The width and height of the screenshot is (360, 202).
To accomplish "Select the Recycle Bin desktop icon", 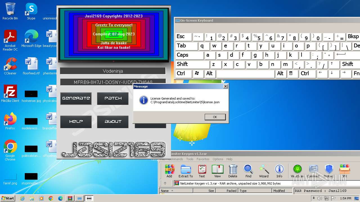I will click(x=10, y=11).
